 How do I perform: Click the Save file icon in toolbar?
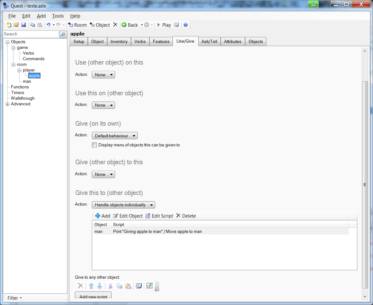pyautogui.click(x=24, y=25)
